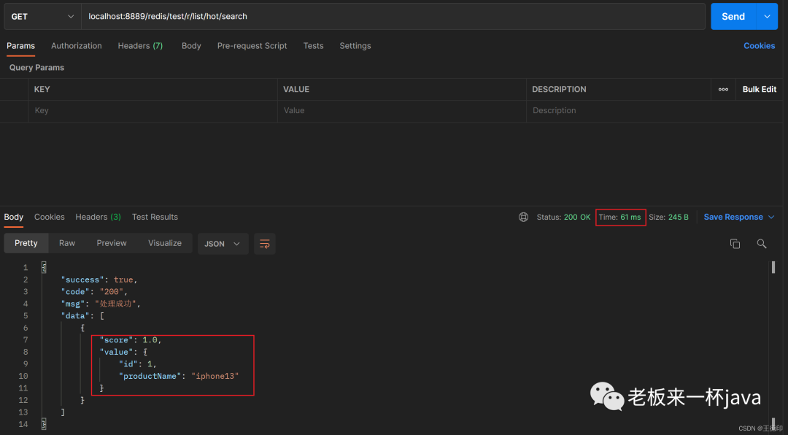This screenshot has height=435, width=788.
Task: Click the VALUE column header
Action: [296, 90]
